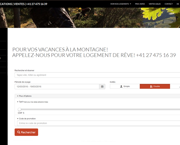The height and width of the screenshot is (145, 180).
Task: Click the CHF price slider handle
Action: click(19, 109)
